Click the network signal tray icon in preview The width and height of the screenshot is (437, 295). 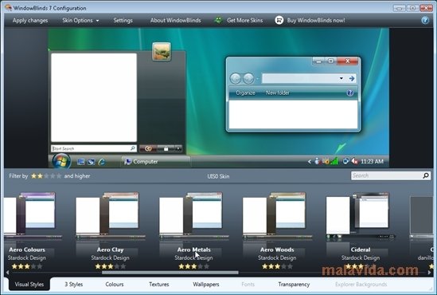(334, 161)
